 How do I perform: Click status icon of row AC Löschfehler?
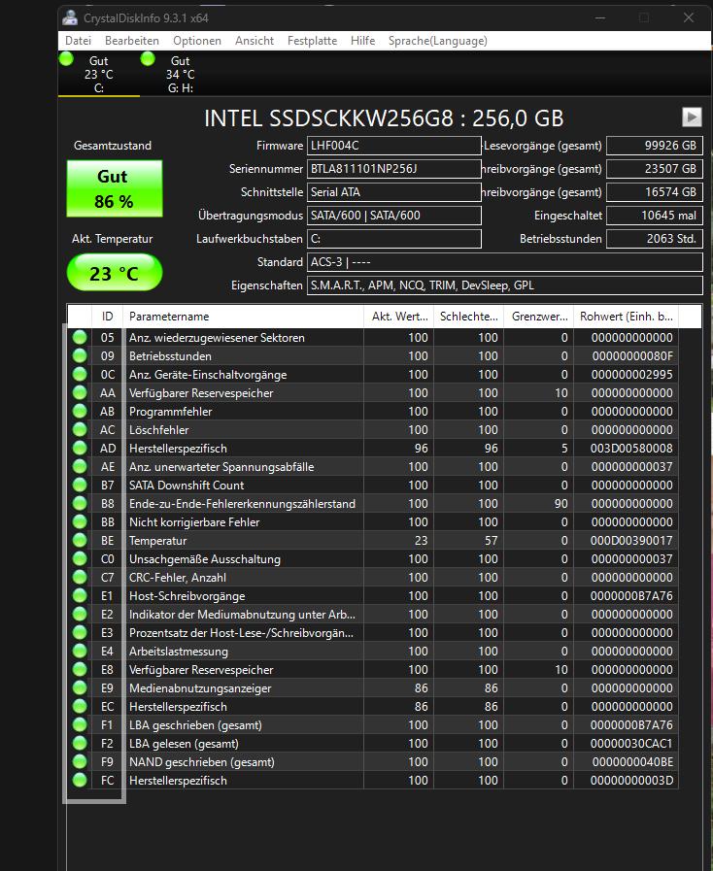(80, 429)
